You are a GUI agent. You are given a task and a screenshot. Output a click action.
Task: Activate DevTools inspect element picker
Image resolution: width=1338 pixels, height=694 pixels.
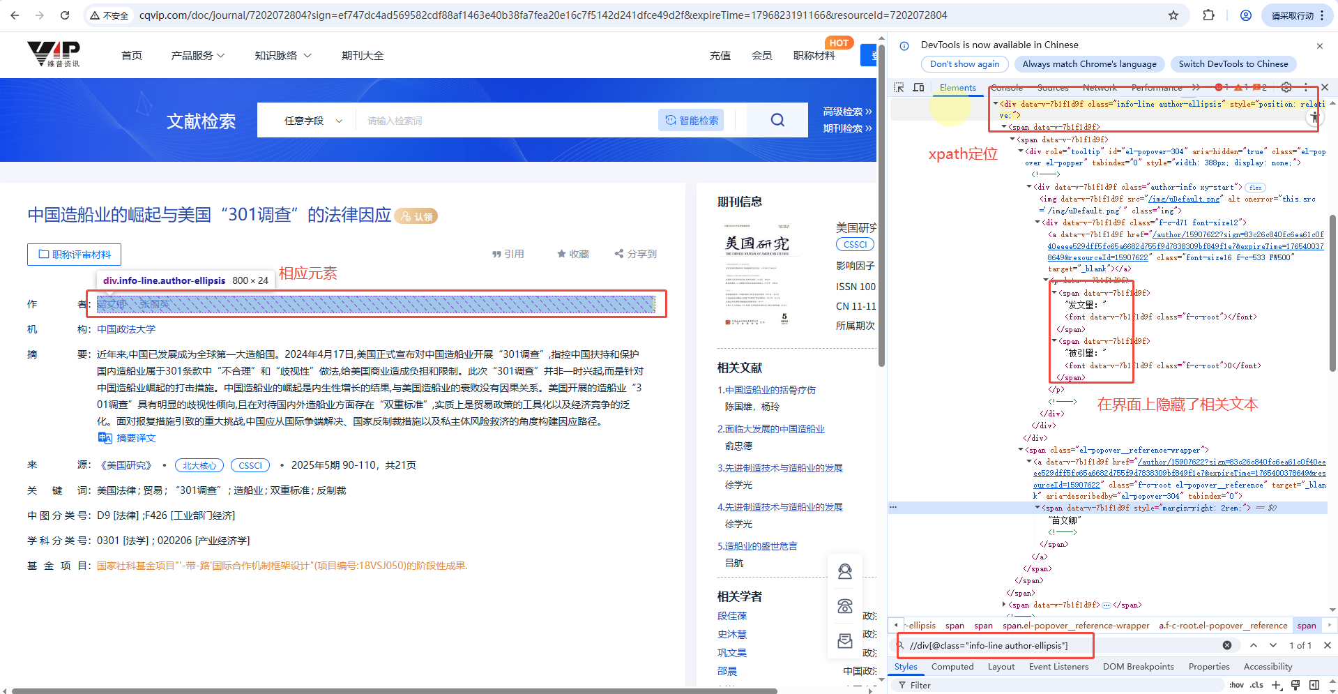pyautogui.click(x=899, y=87)
